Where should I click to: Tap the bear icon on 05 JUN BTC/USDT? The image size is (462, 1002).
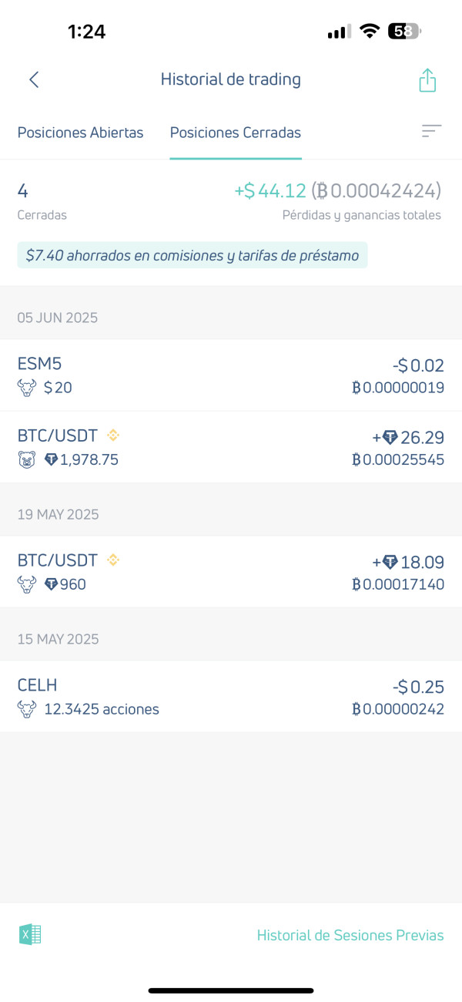(x=27, y=460)
